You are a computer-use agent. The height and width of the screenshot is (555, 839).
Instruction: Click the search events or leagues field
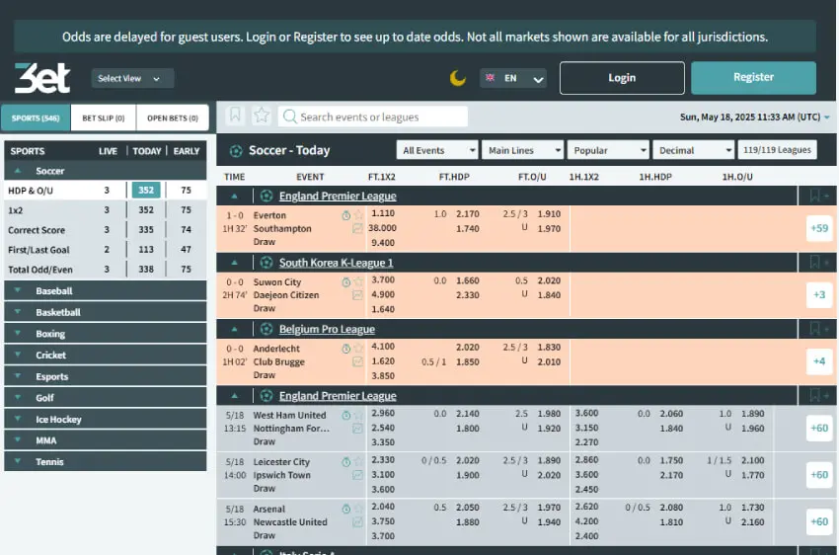tap(373, 117)
